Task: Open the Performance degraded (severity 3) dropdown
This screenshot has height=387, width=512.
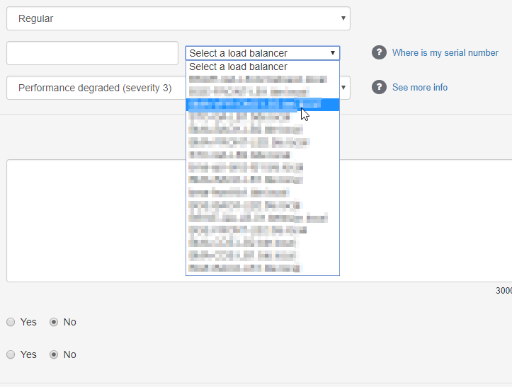Action: point(92,88)
